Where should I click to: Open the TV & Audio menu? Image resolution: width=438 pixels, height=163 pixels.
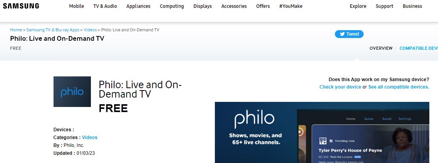pos(105,6)
